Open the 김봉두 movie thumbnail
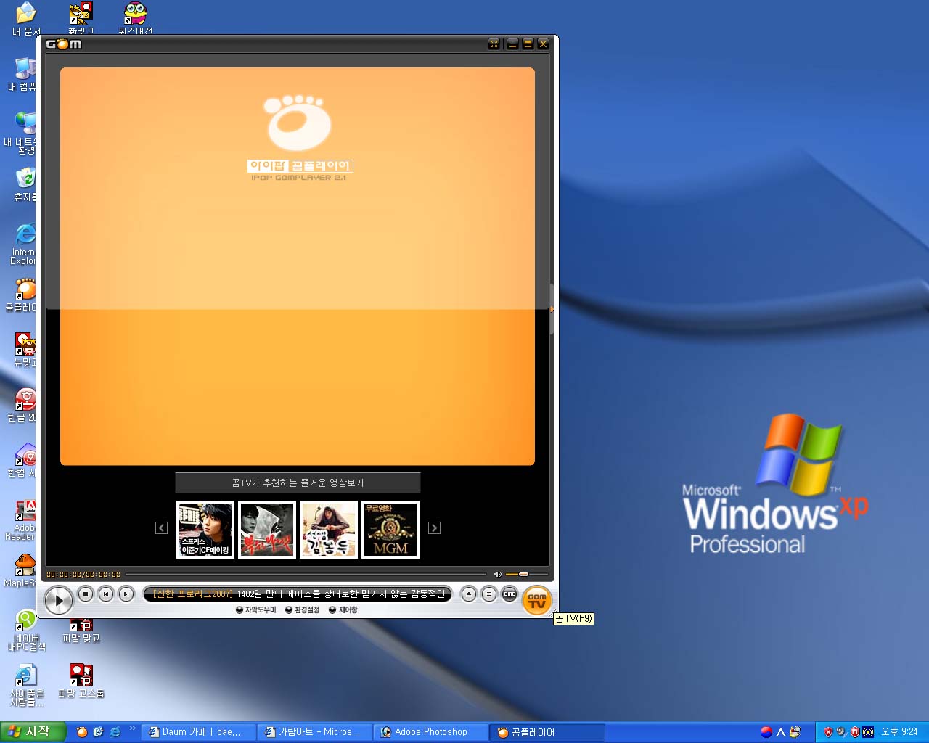 point(329,530)
